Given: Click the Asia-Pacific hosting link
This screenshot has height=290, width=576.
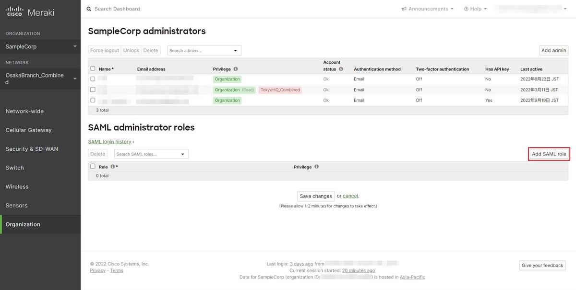Looking at the screenshot, I should [x=413, y=277].
